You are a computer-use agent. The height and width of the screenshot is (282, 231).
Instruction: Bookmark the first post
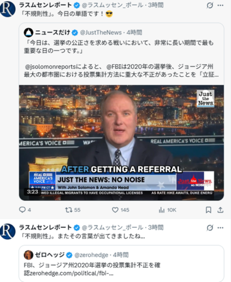point(208,210)
